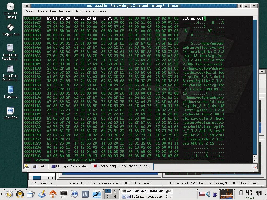Screen dimensions: 267x200
Task: Open the Floppy disk desktop icon
Action: (10, 30)
